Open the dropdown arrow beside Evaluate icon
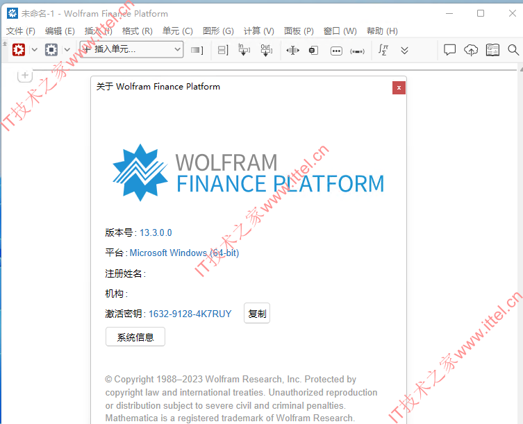Image resolution: width=523 pixels, height=424 pixels. [x=34, y=50]
